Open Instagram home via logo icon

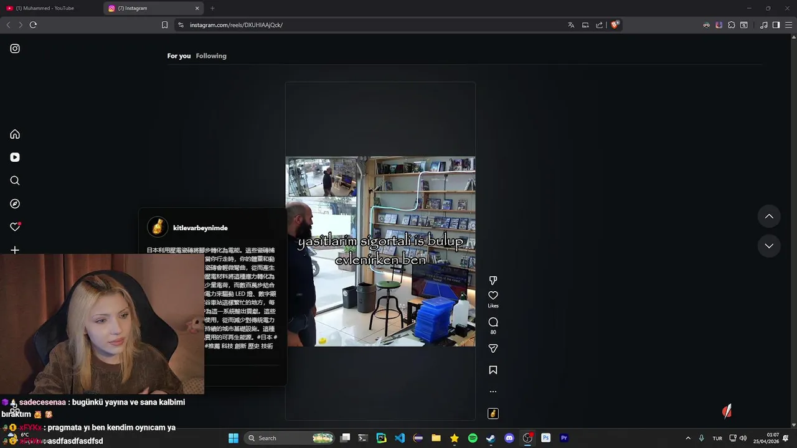coord(15,49)
